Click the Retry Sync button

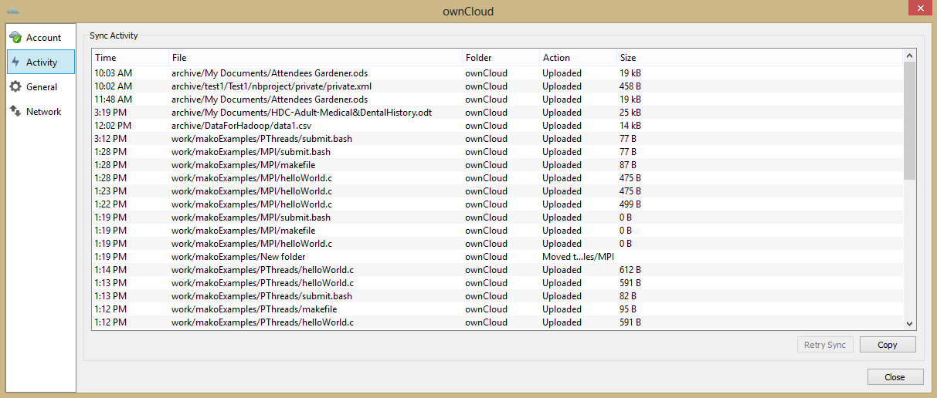click(824, 345)
